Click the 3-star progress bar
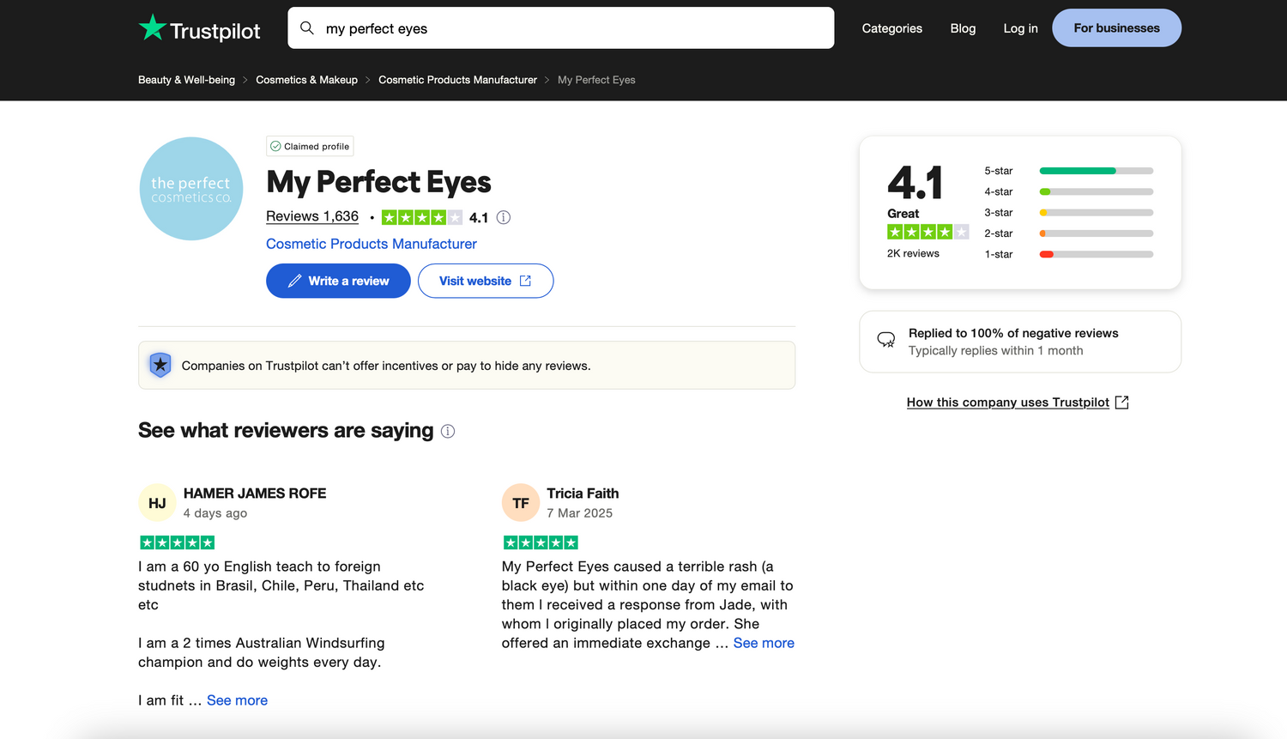This screenshot has width=1287, height=739. [x=1096, y=212]
